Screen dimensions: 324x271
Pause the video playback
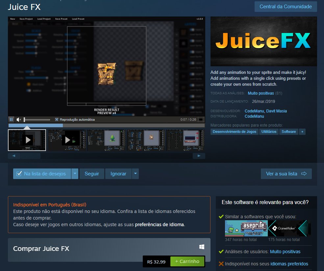[11, 119]
